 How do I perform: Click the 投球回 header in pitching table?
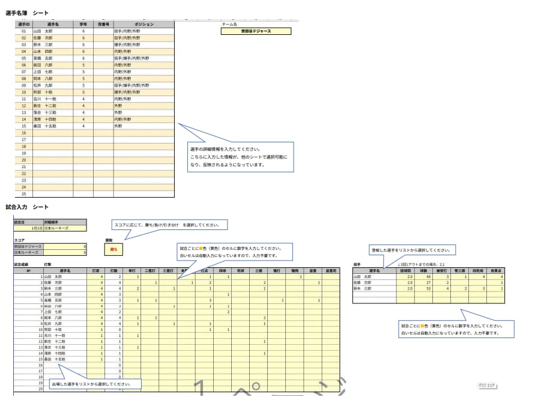[405, 271]
